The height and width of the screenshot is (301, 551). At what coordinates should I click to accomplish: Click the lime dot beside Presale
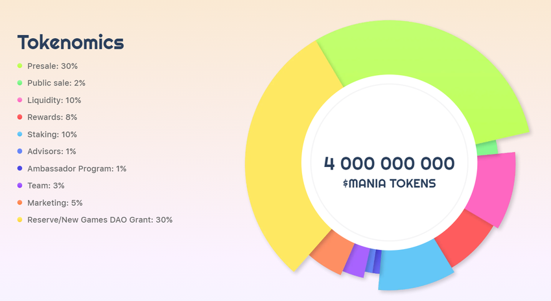tap(20, 66)
